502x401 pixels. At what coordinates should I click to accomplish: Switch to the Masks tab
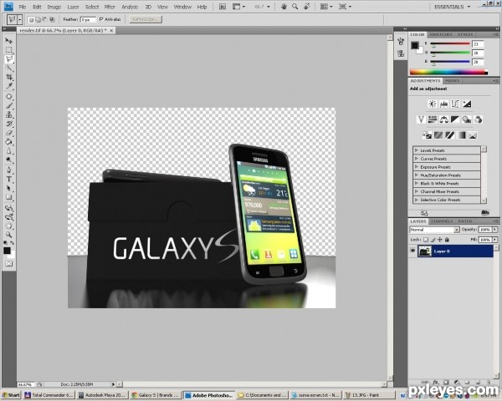[x=452, y=81]
